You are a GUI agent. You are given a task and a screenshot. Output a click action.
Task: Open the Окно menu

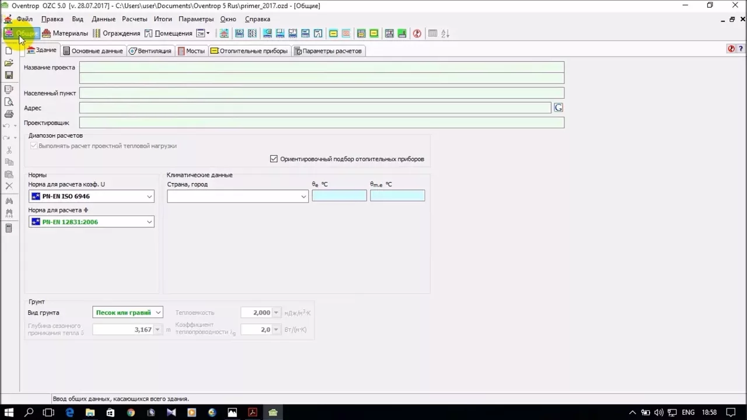[228, 19]
